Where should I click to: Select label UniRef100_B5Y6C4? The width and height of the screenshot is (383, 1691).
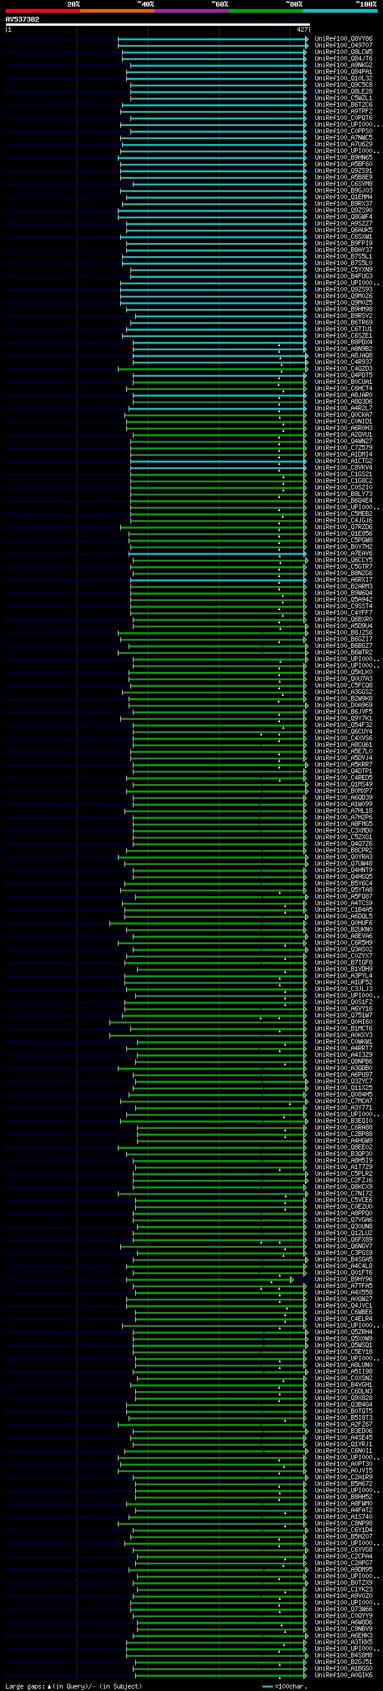coord(344,884)
